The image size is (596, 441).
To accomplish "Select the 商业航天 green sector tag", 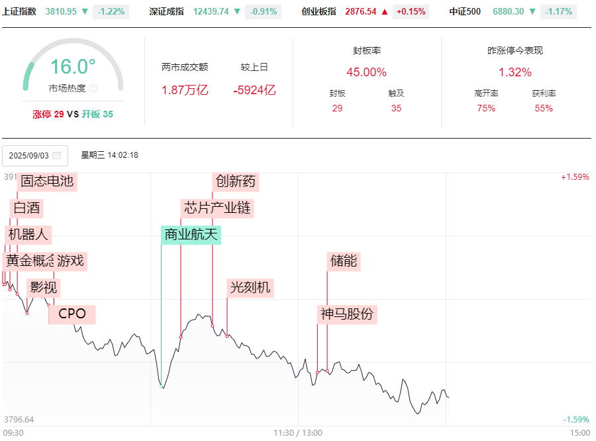I will click(x=191, y=234).
